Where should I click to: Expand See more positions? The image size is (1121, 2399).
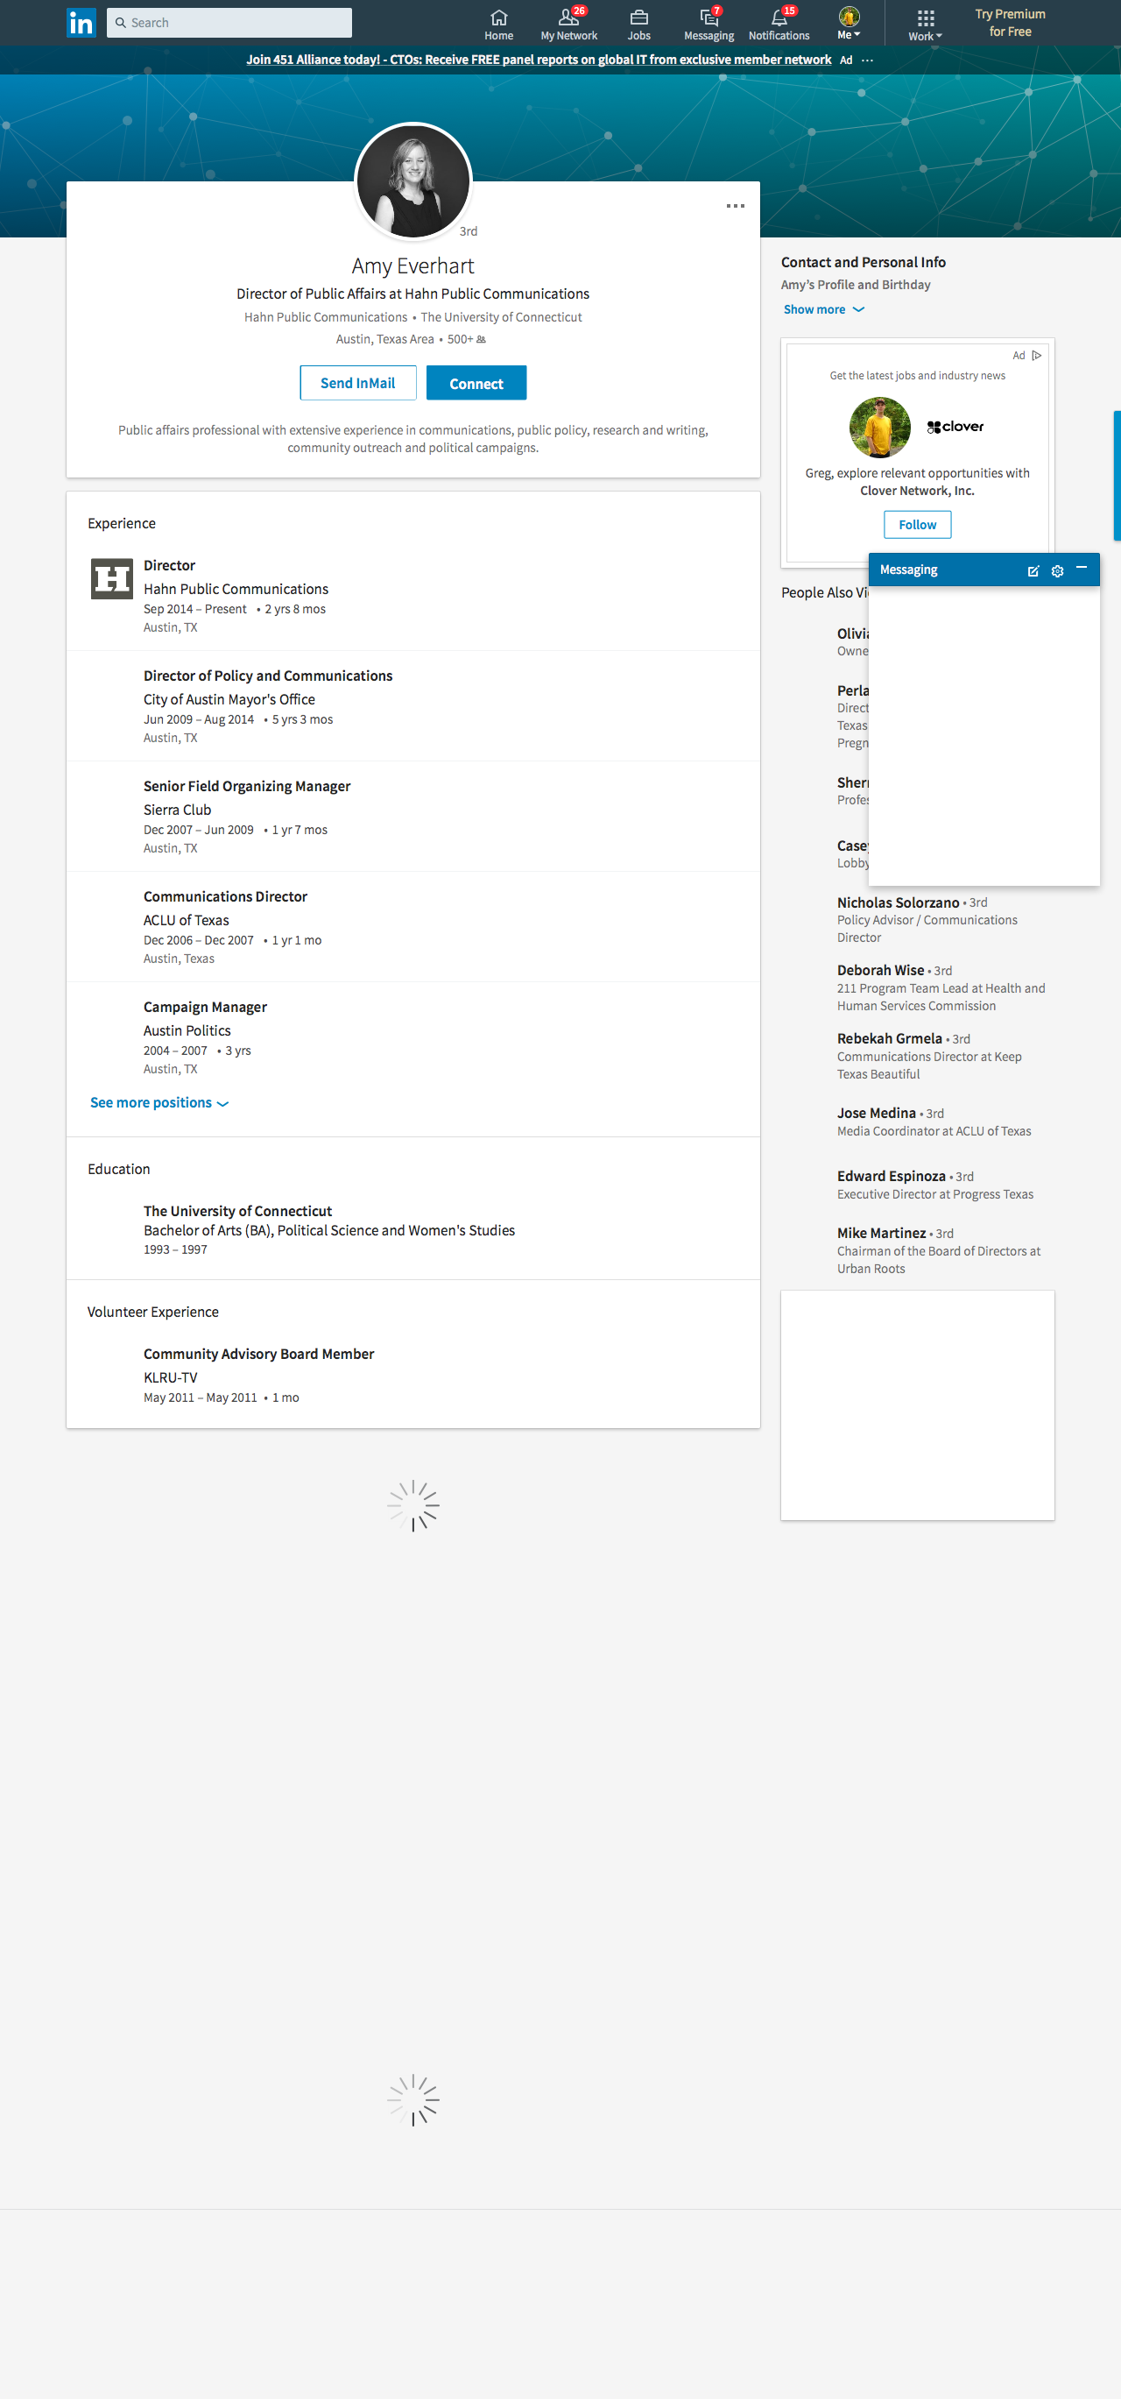[159, 1102]
